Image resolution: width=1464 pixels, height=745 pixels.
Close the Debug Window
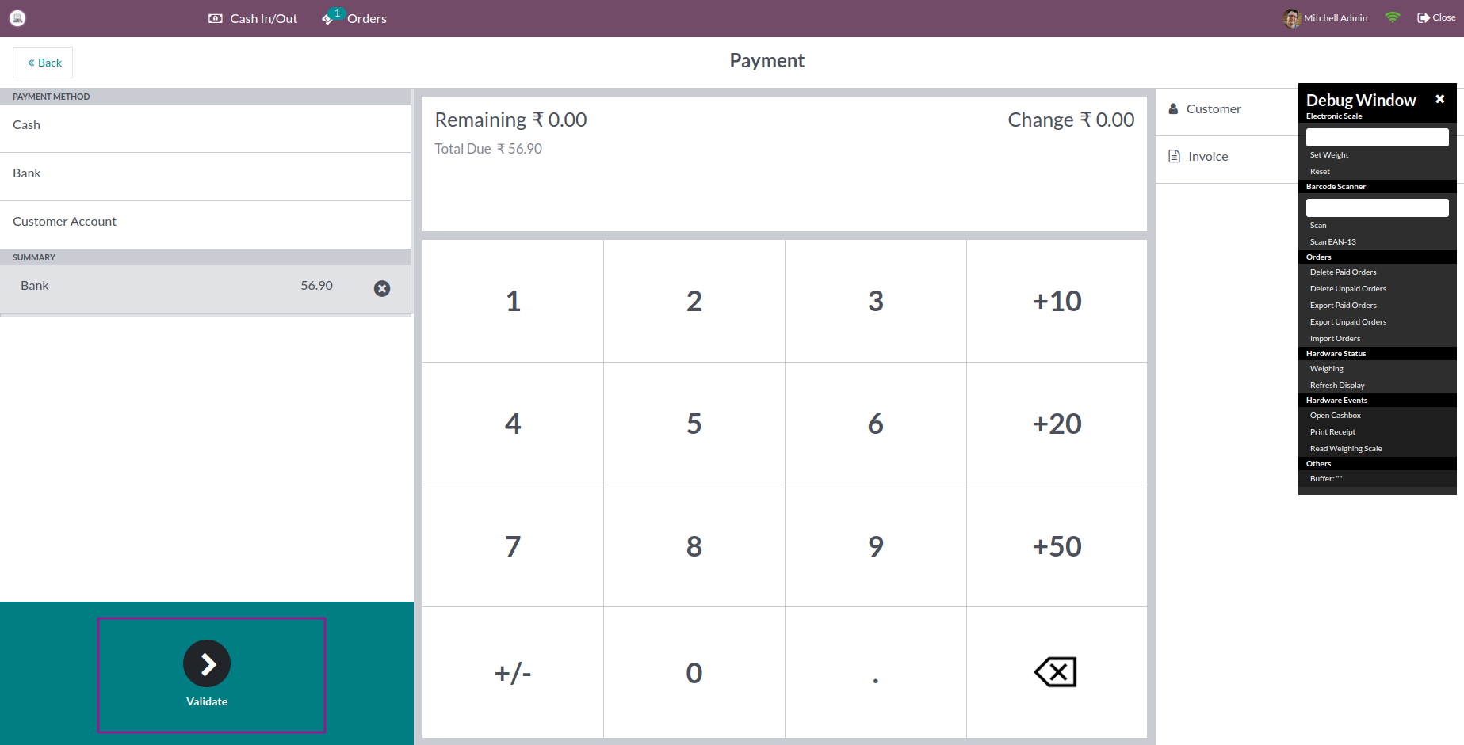(1439, 99)
